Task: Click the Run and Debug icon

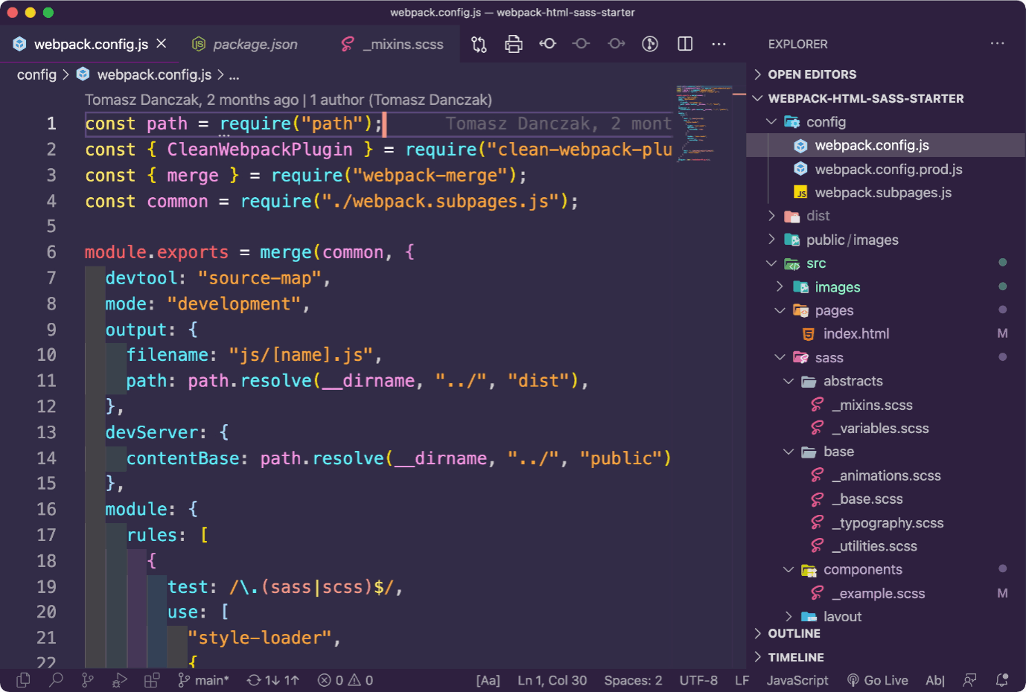Action: [119, 679]
